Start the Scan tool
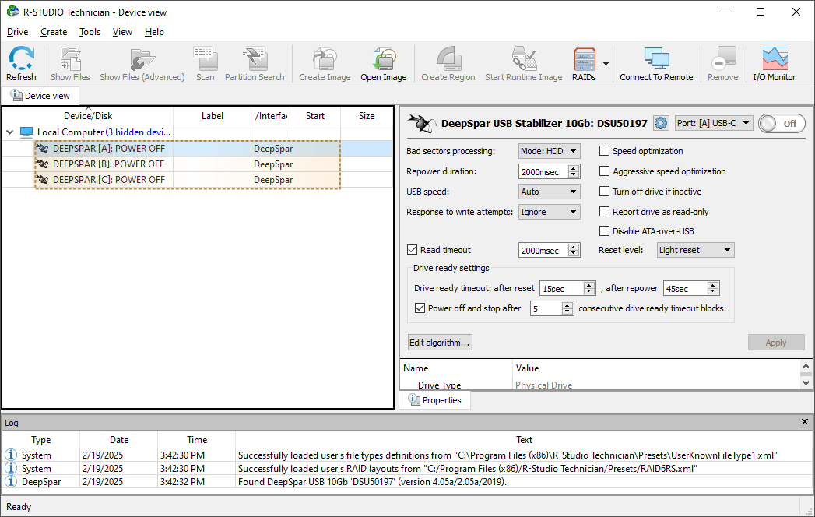Screen dimensions: 815x517 (206, 63)
